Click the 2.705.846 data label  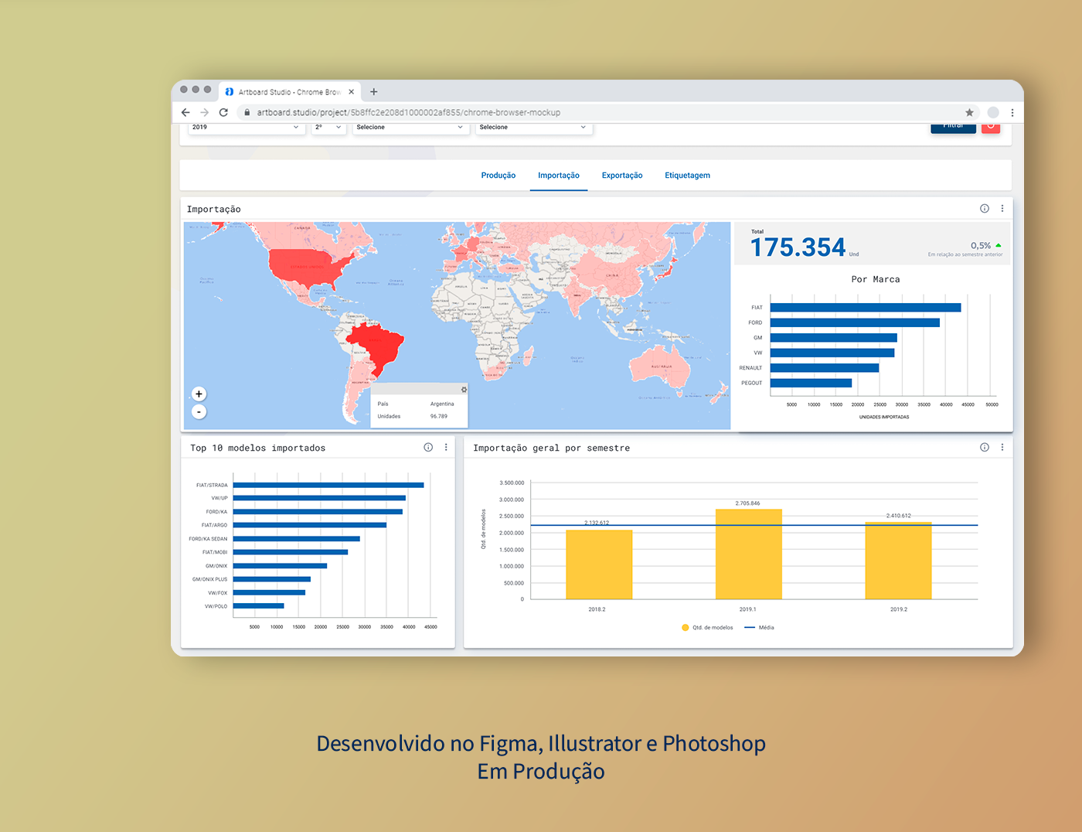tap(747, 503)
